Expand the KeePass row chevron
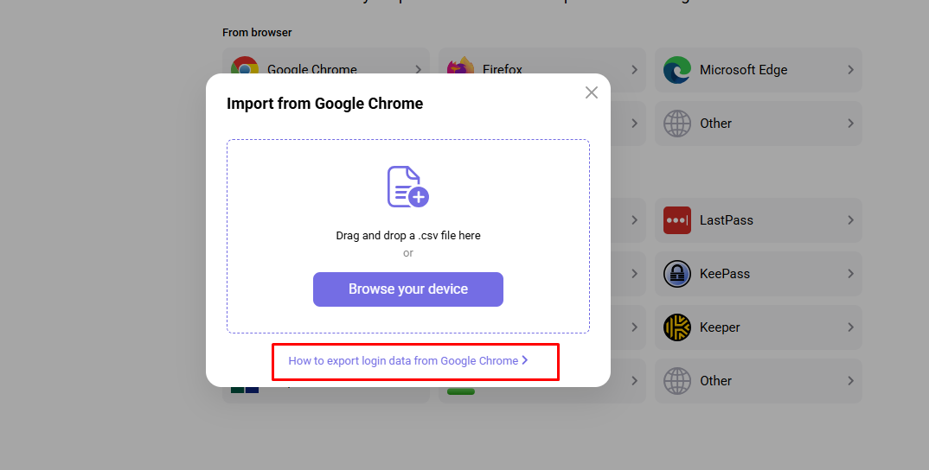This screenshot has height=470, width=929. (850, 274)
